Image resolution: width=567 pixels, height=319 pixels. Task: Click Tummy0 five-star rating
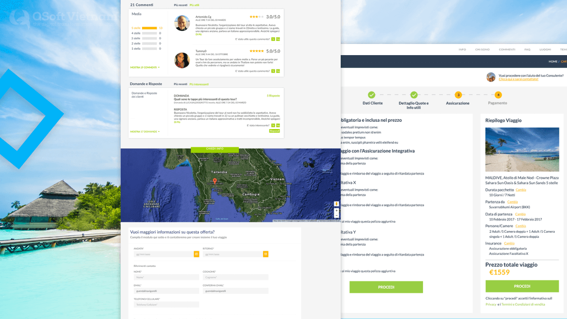[256, 51]
